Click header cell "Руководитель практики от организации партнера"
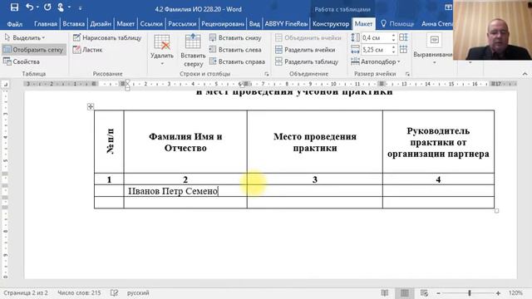Image resolution: width=532 pixels, height=299 pixels. (x=438, y=142)
